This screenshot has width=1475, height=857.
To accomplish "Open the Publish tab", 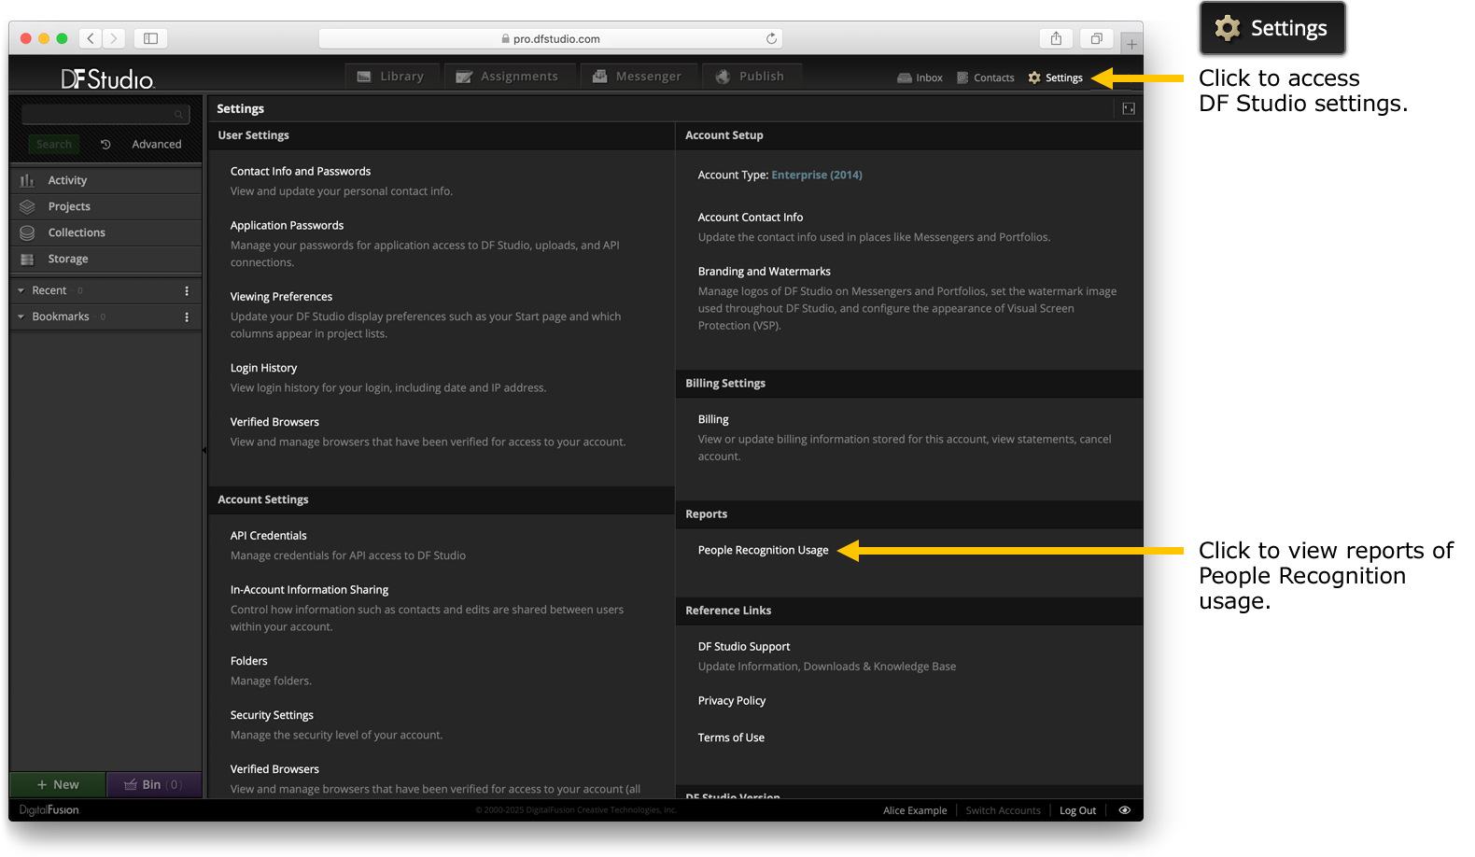I will point(751,77).
